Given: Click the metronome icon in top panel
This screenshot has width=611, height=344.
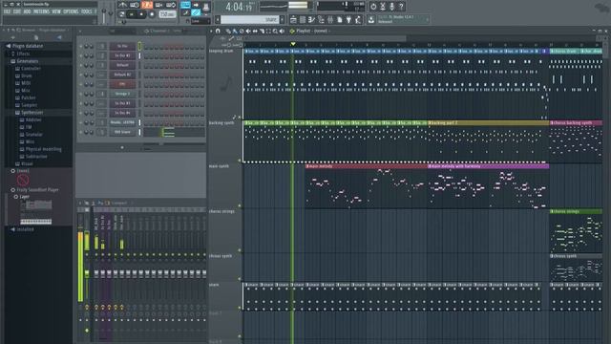Looking at the screenshot, I should click(123, 5).
